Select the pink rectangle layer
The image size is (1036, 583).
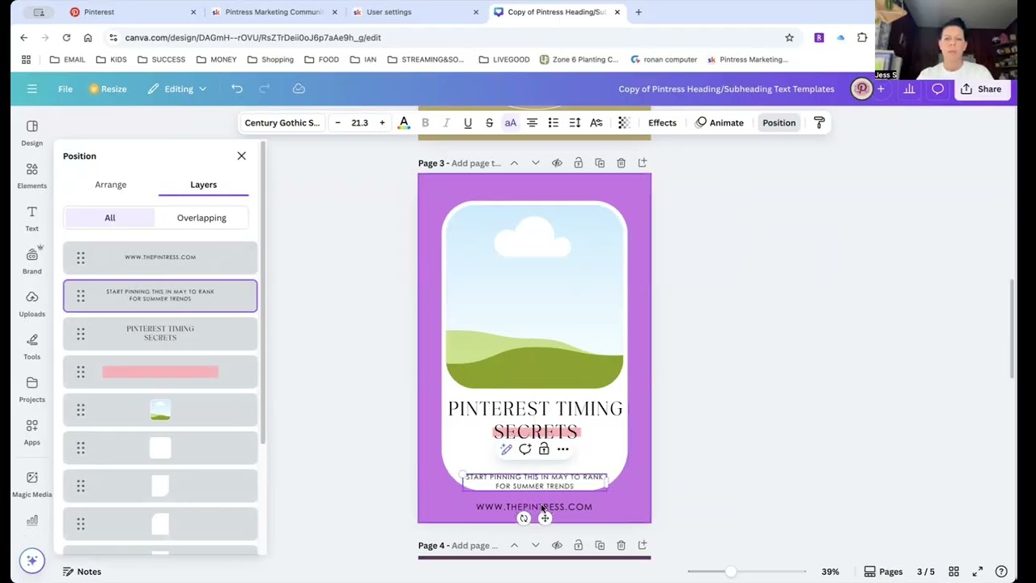point(160,372)
